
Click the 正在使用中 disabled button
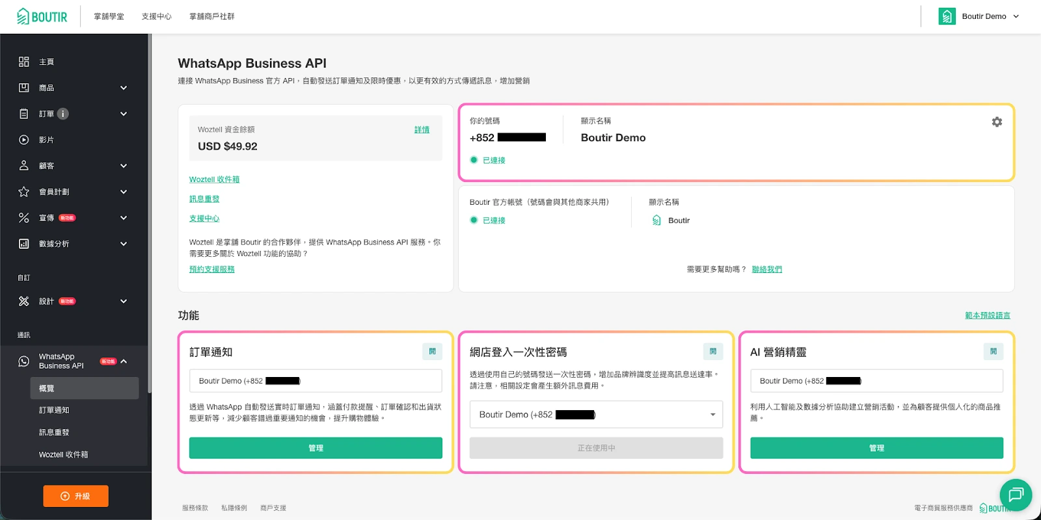[596, 448]
